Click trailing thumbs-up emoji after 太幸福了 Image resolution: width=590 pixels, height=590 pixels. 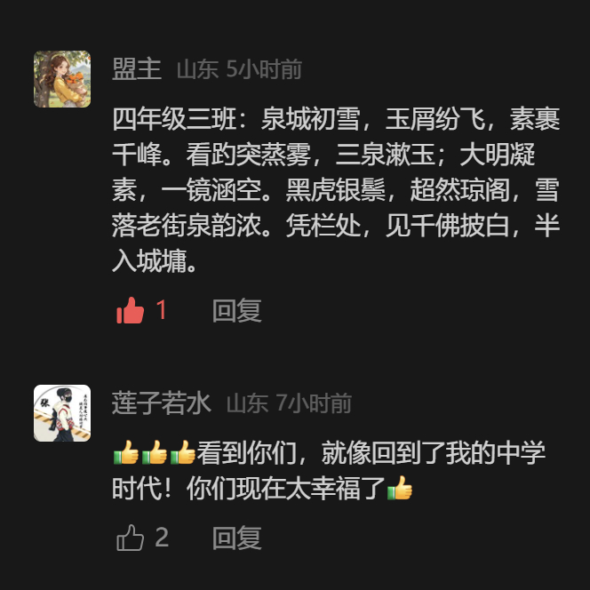400,488
